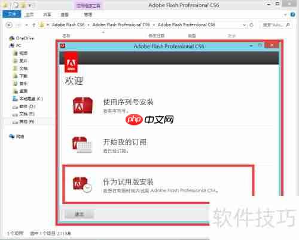This screenshot has width=299, height=240.
Task: Open the 查看 ribbon tab
Action: pyautogui.click(x=65, y=14)
